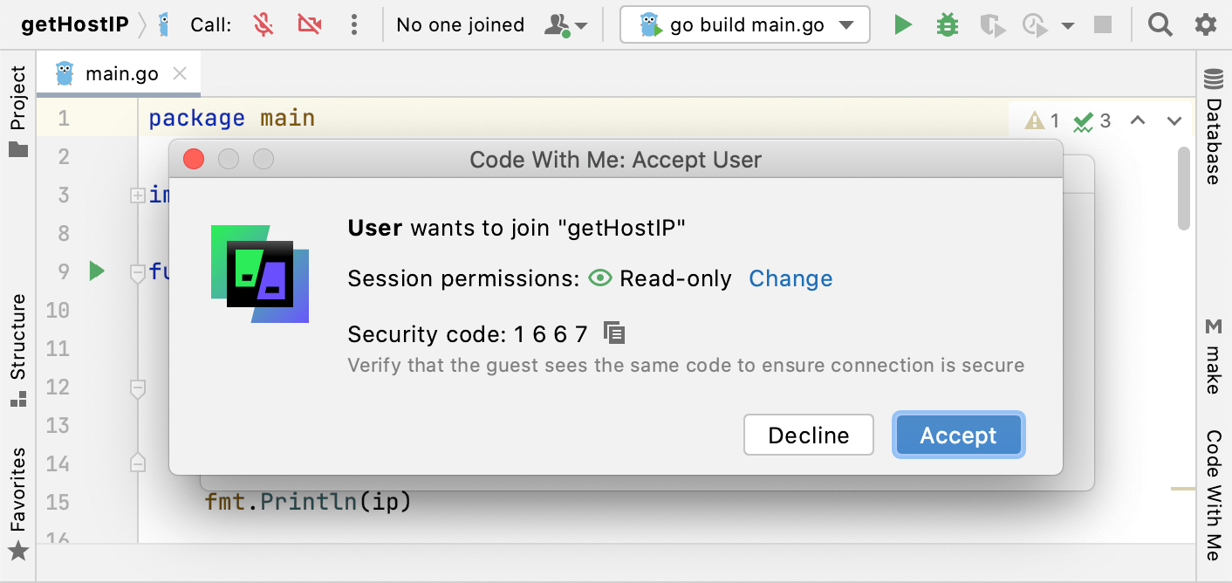The height and width of the screenshot is (583, 1232).
Task: Decline the user's join request
Action: (x=808, y=436)
